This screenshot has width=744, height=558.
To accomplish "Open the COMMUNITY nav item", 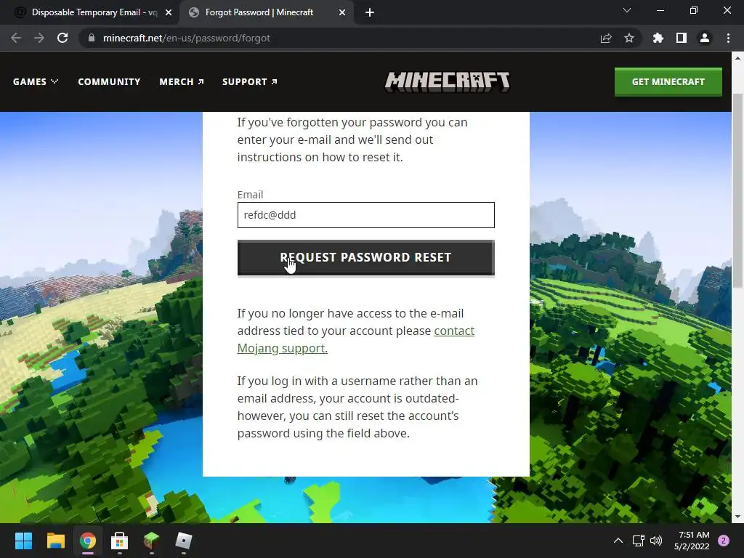I will [109, 81].
